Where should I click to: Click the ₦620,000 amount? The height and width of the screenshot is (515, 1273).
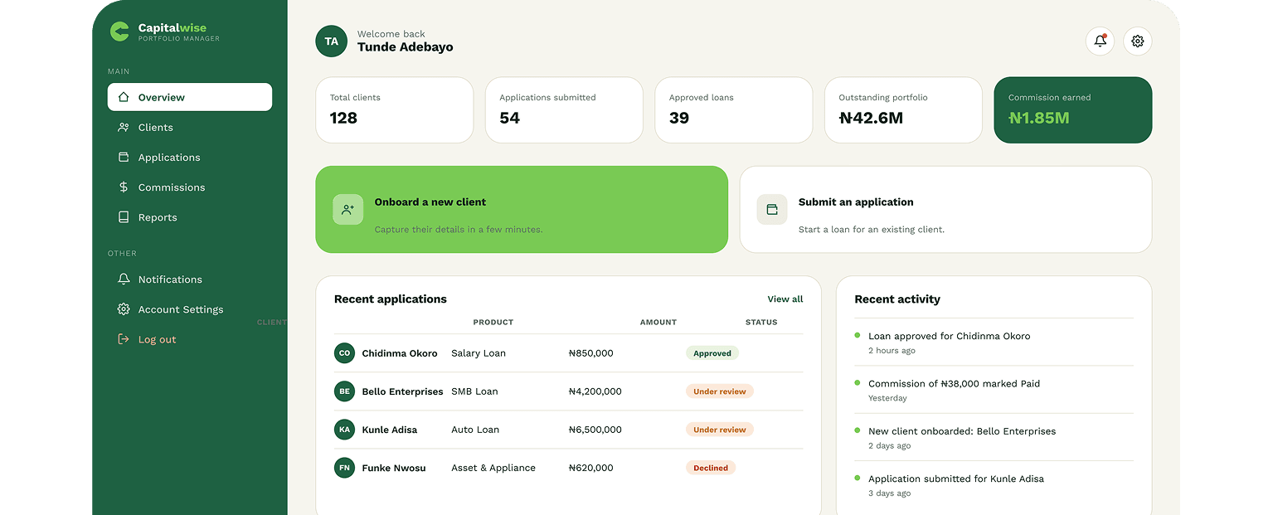[591, 468]
